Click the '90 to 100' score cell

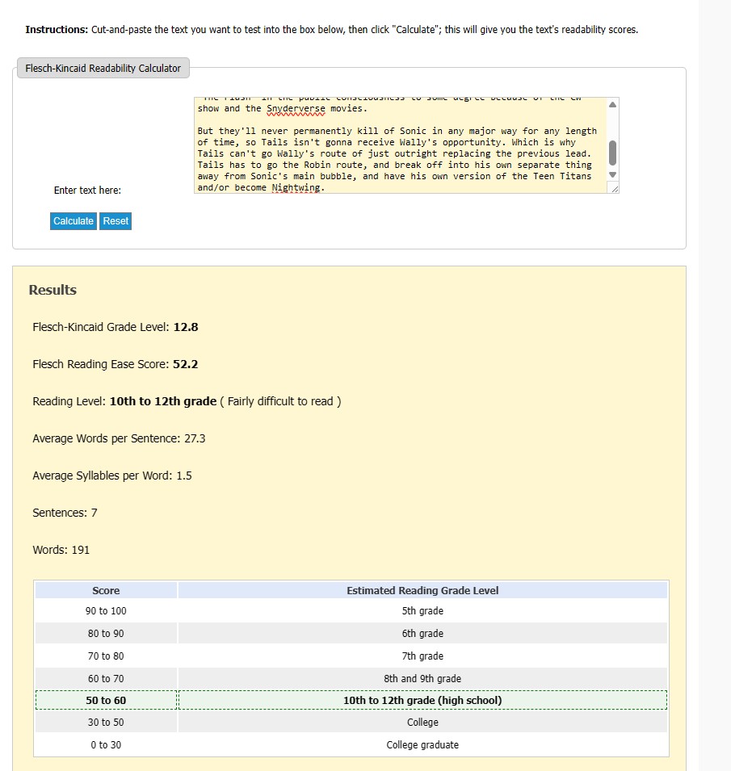pyautogui.click(x=106, y=611)
